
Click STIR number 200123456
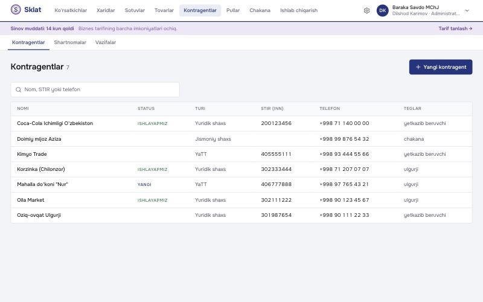click(x=276, y=123)
